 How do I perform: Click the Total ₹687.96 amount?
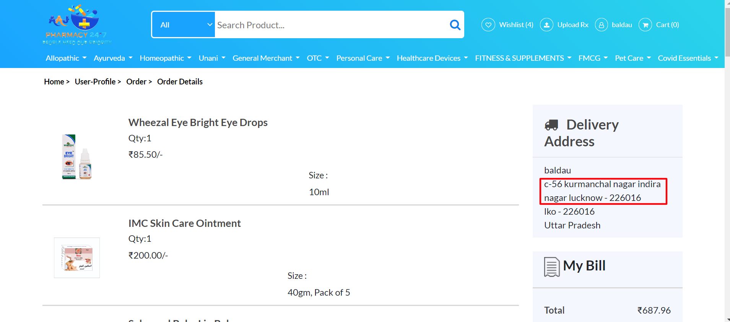point(654,311)
